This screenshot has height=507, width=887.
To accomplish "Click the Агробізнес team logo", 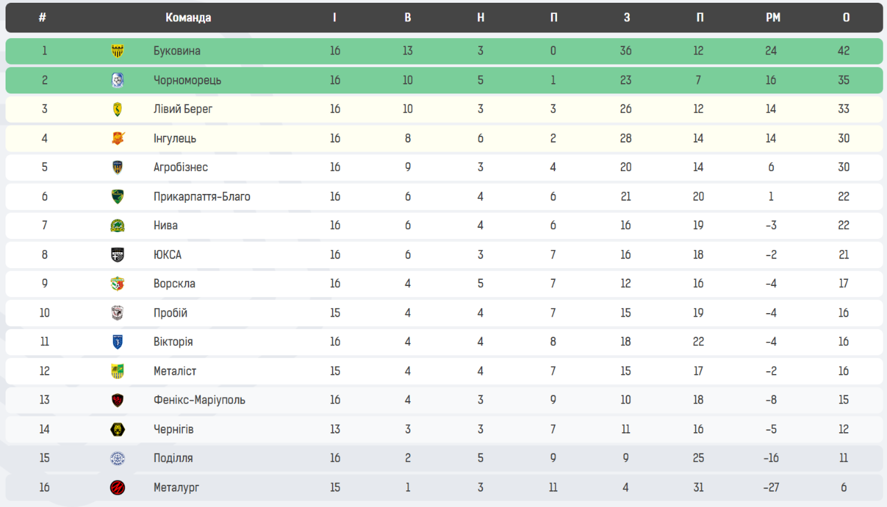I will [x=118, y=168].
